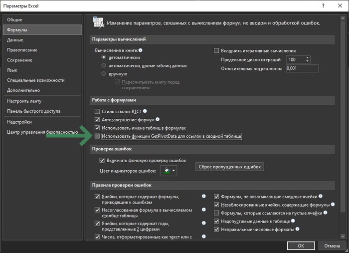Click the info icon next to "Стиль ссылок R1C1"
This screenshot has width=349, height=253.
pos(145,111)
